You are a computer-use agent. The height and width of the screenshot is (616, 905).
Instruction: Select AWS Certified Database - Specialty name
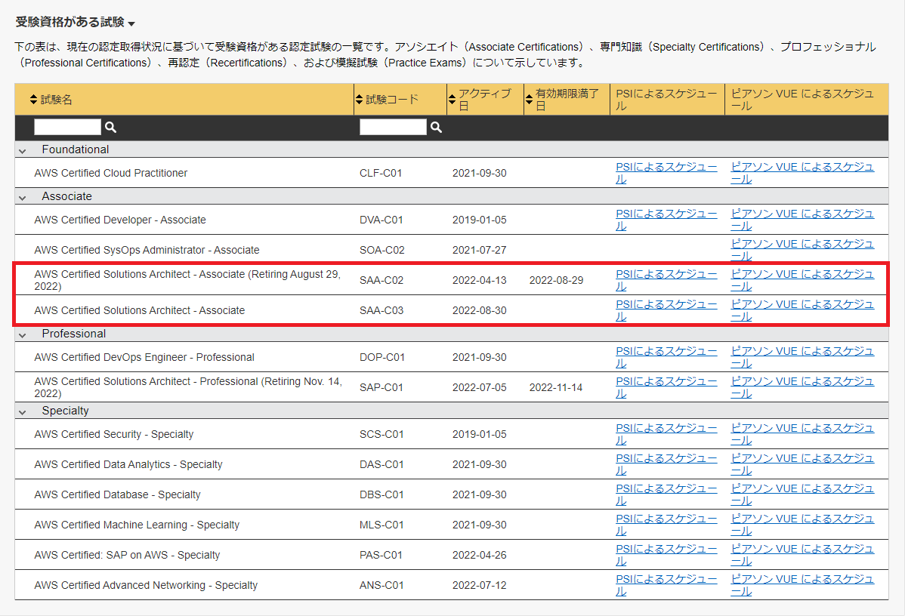click(x=117, y=494)
